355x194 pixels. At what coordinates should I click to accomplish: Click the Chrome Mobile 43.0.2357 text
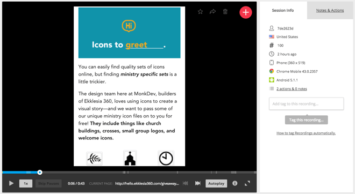click(x=297, y=71)
